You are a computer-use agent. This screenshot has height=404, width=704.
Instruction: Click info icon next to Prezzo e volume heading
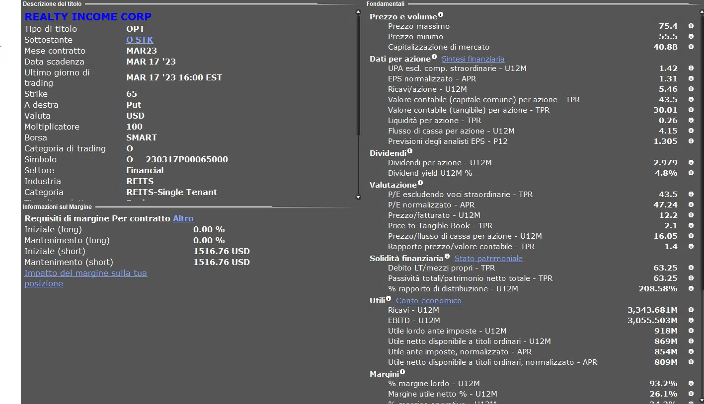(x=441, y=15)
